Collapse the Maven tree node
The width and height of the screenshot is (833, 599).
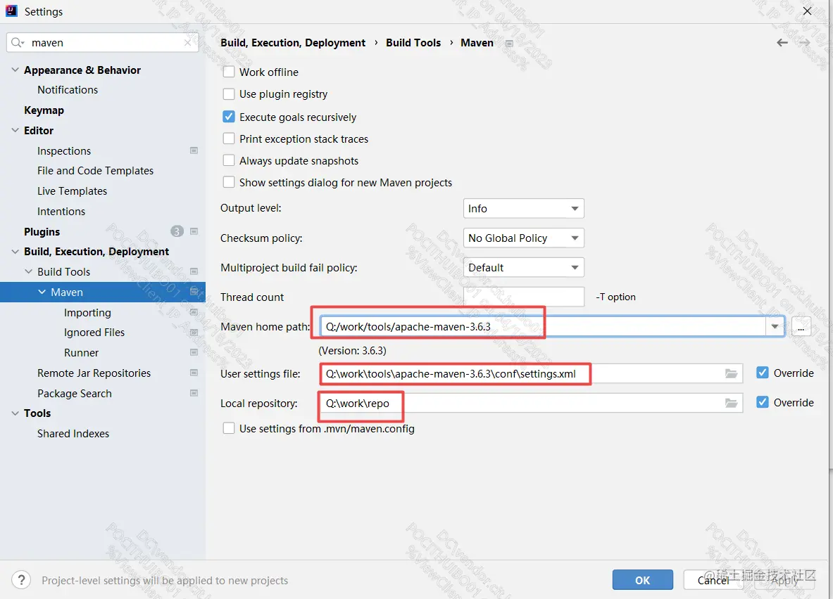[x=42, y=292]
